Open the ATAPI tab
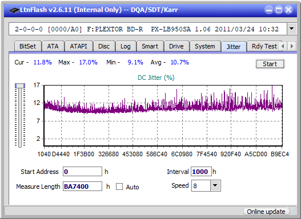This screenshot has width=301, height=219. tap(78, 46)
